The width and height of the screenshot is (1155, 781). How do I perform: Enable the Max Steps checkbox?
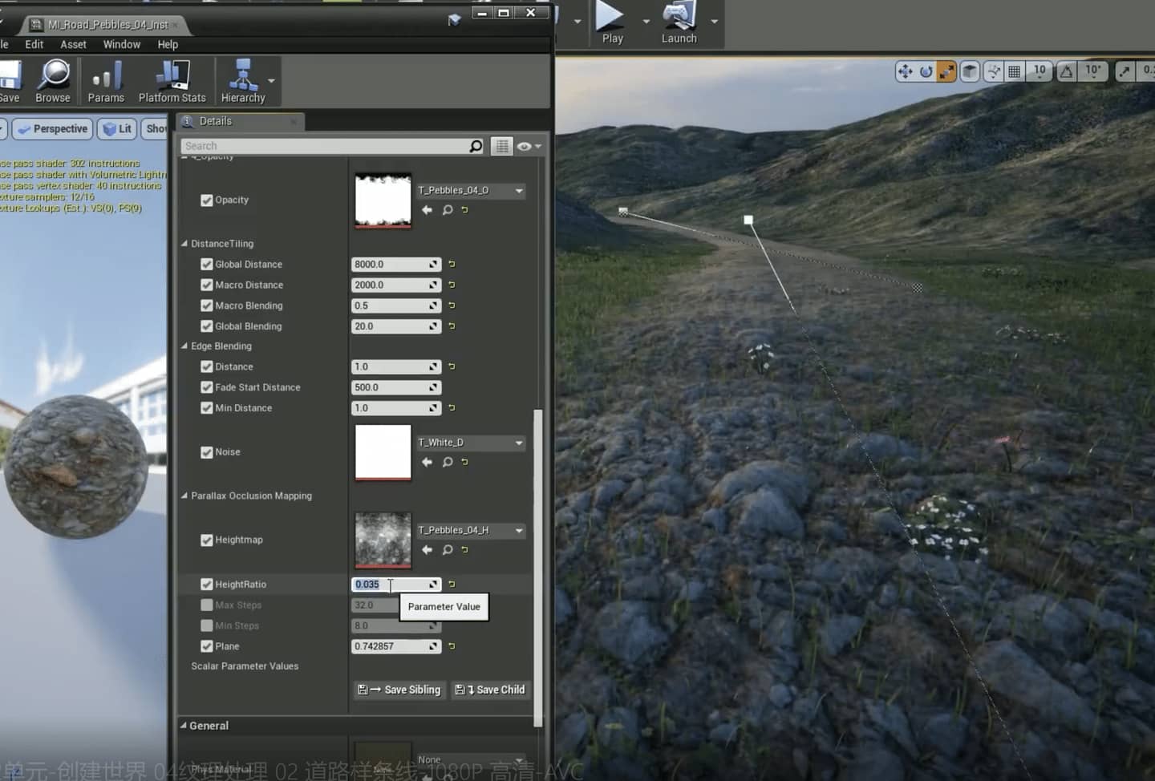pyautogui.click(x=207, y=605)
